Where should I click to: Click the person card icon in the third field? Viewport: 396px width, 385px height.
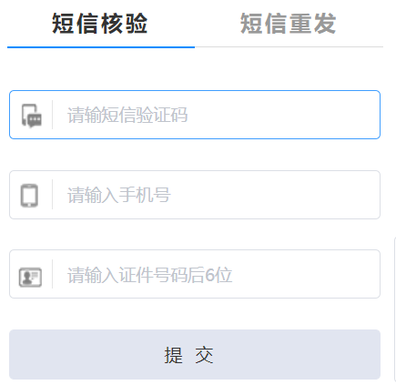pos(30,277)
